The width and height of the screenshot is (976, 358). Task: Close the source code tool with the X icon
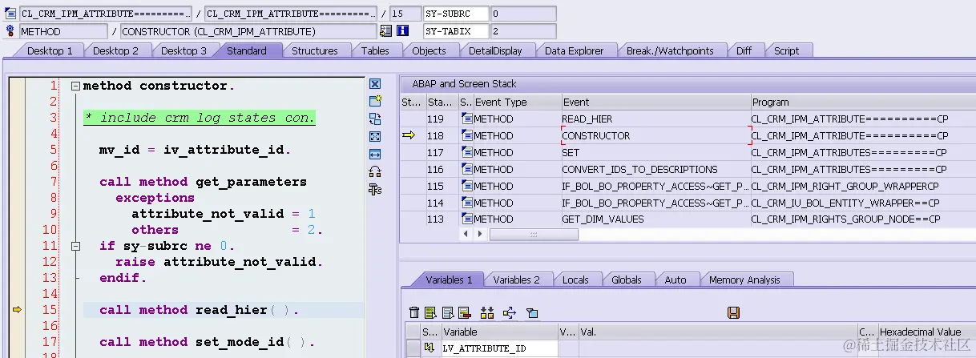coord(375,84)
